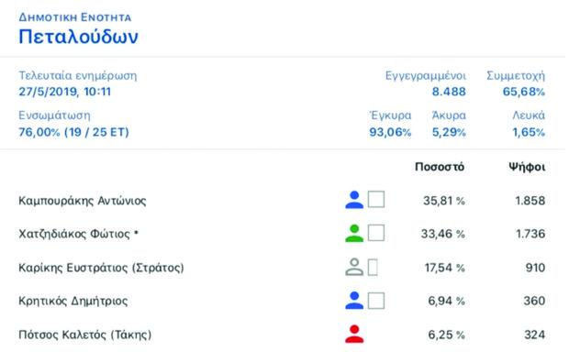Tick the checkbox for Κρητικός Δημήτριος
569x352 pixels.
tap(376, 301)
